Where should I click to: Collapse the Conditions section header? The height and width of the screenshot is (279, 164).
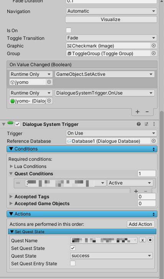(82, 149)
